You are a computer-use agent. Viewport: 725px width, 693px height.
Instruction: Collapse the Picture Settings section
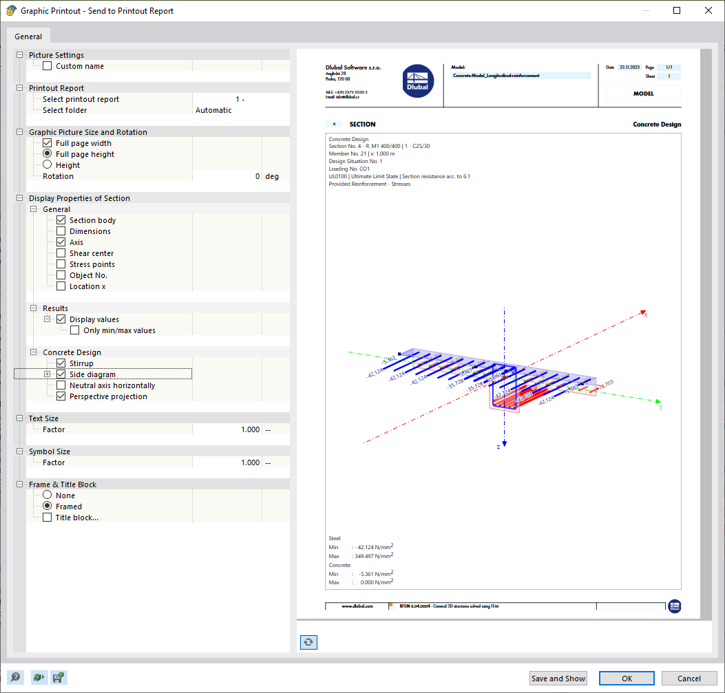point(19,55)
